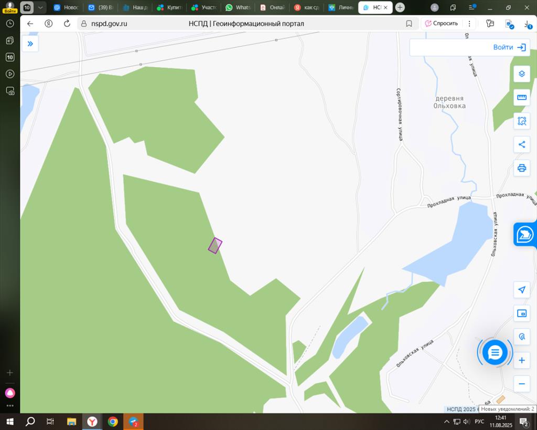
Task: Click the share map icon
Action: click(521, 144)
